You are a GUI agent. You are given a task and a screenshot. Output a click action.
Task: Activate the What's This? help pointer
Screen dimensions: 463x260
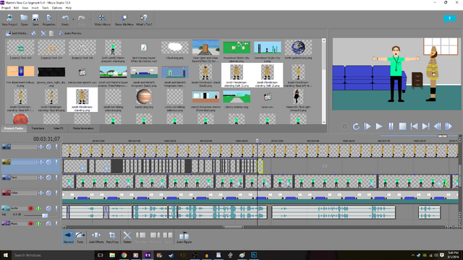click(x=144, y=20)
